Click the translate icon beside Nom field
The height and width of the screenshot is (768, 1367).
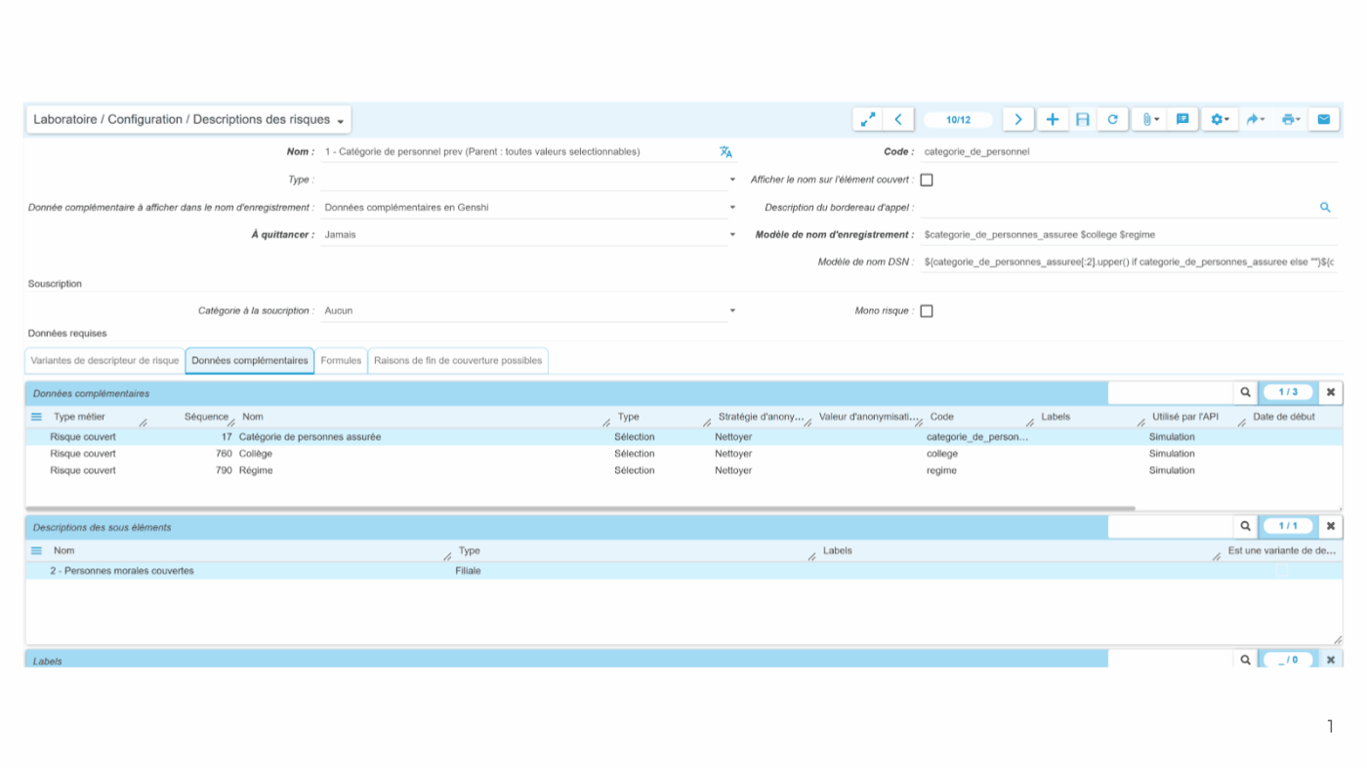725,152
